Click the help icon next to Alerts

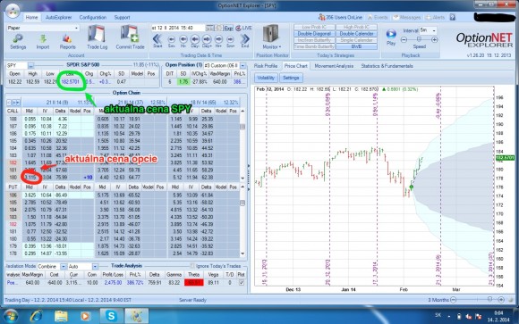coord(453,17)
